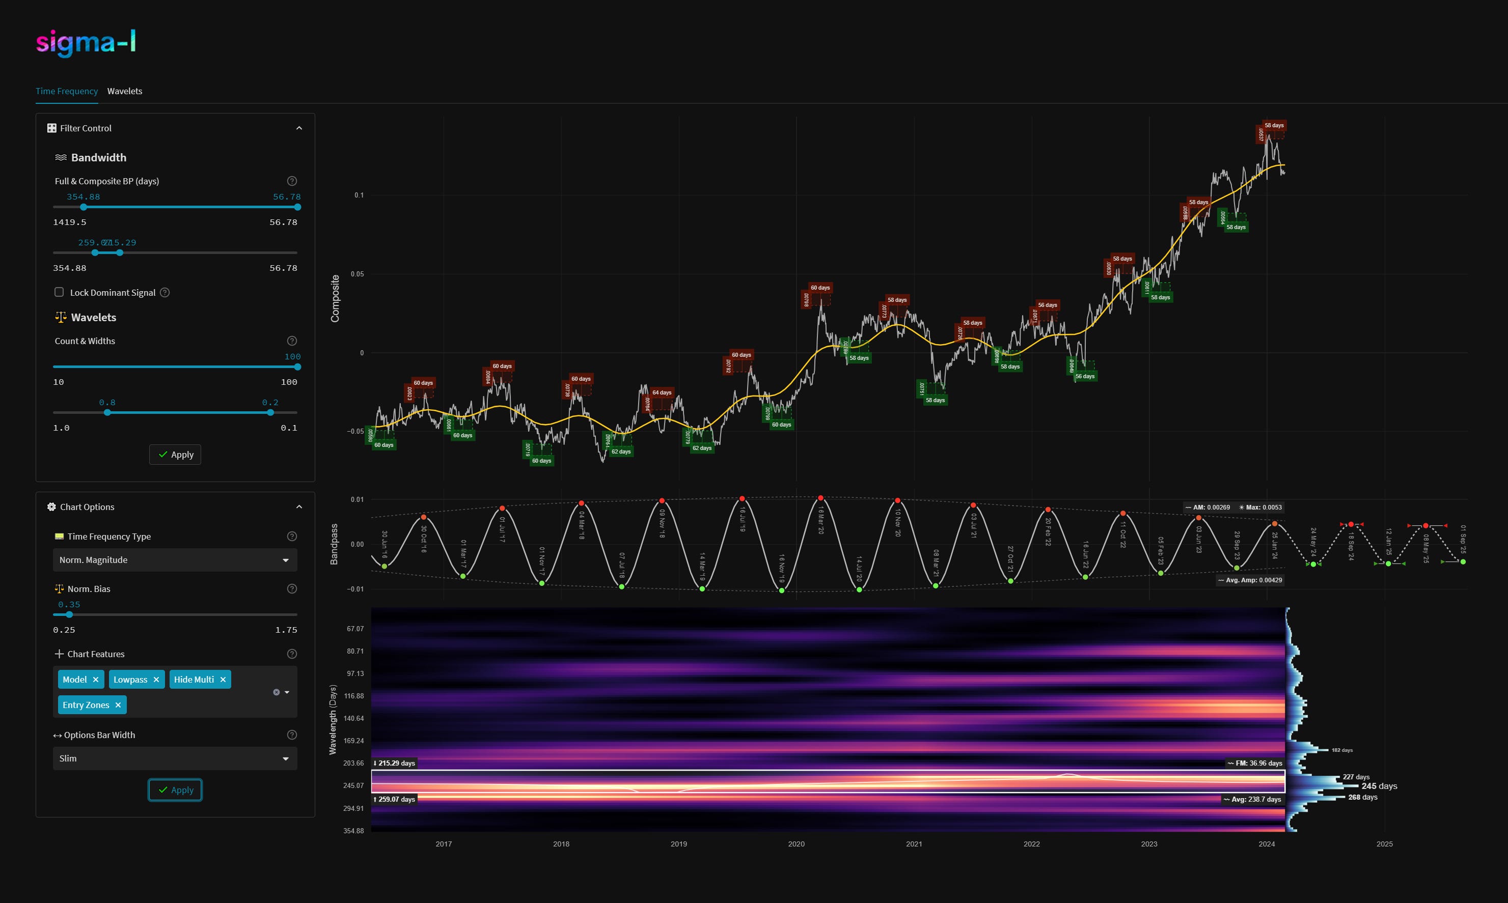Click the FM: 36.96 days label
The height and width of the screenshot is (903, 1508).
point(1255,764)
